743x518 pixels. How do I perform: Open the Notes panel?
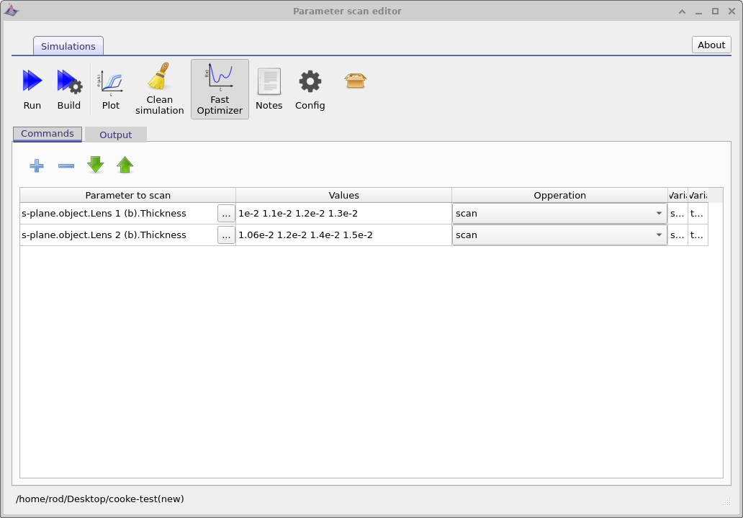269,86
